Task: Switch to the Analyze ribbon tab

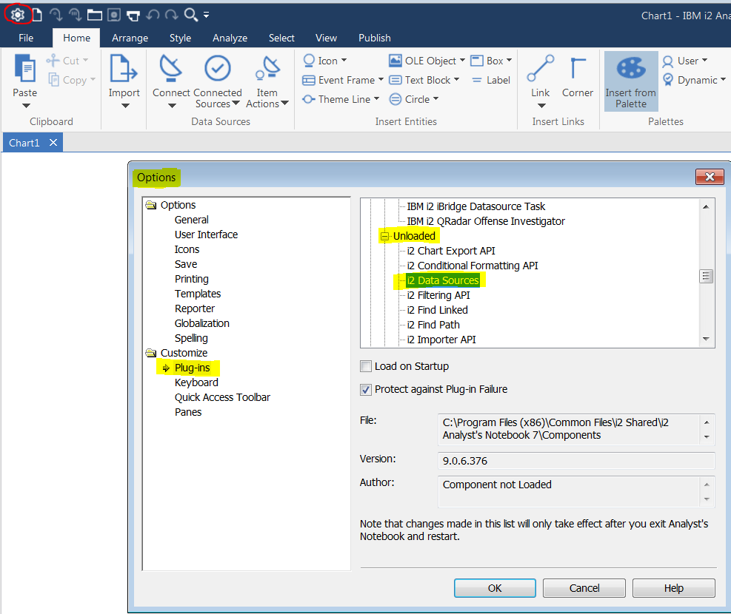Action: (x=230, y=38)
